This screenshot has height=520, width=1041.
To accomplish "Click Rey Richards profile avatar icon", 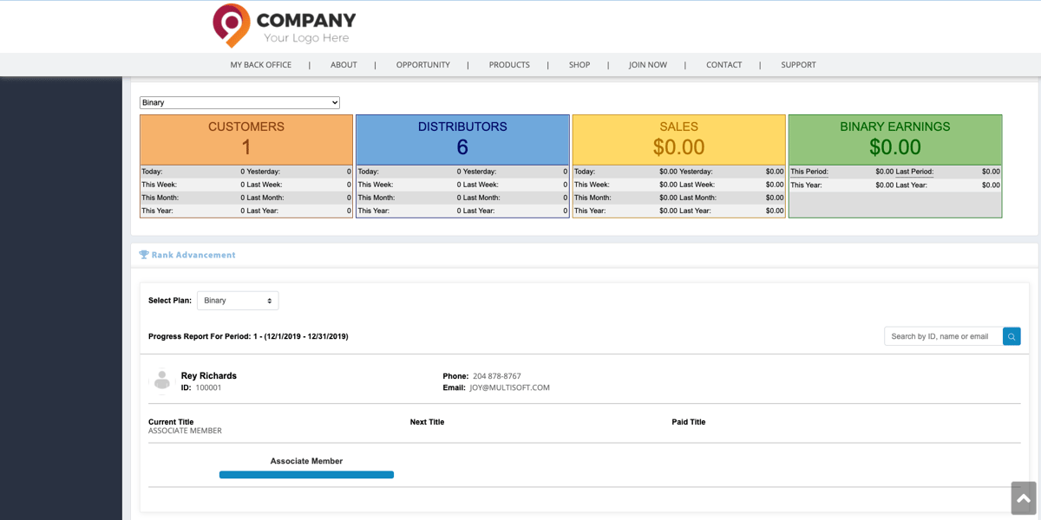I will click(161, 380).
